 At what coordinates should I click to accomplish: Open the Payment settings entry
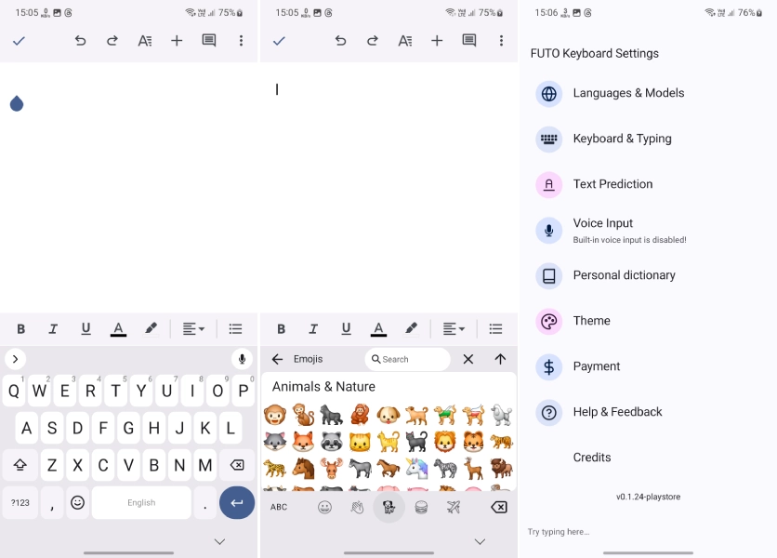648,367
